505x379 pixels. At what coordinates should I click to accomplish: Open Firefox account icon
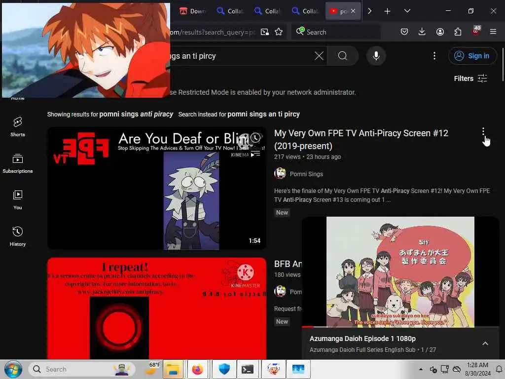coord(440,32)
